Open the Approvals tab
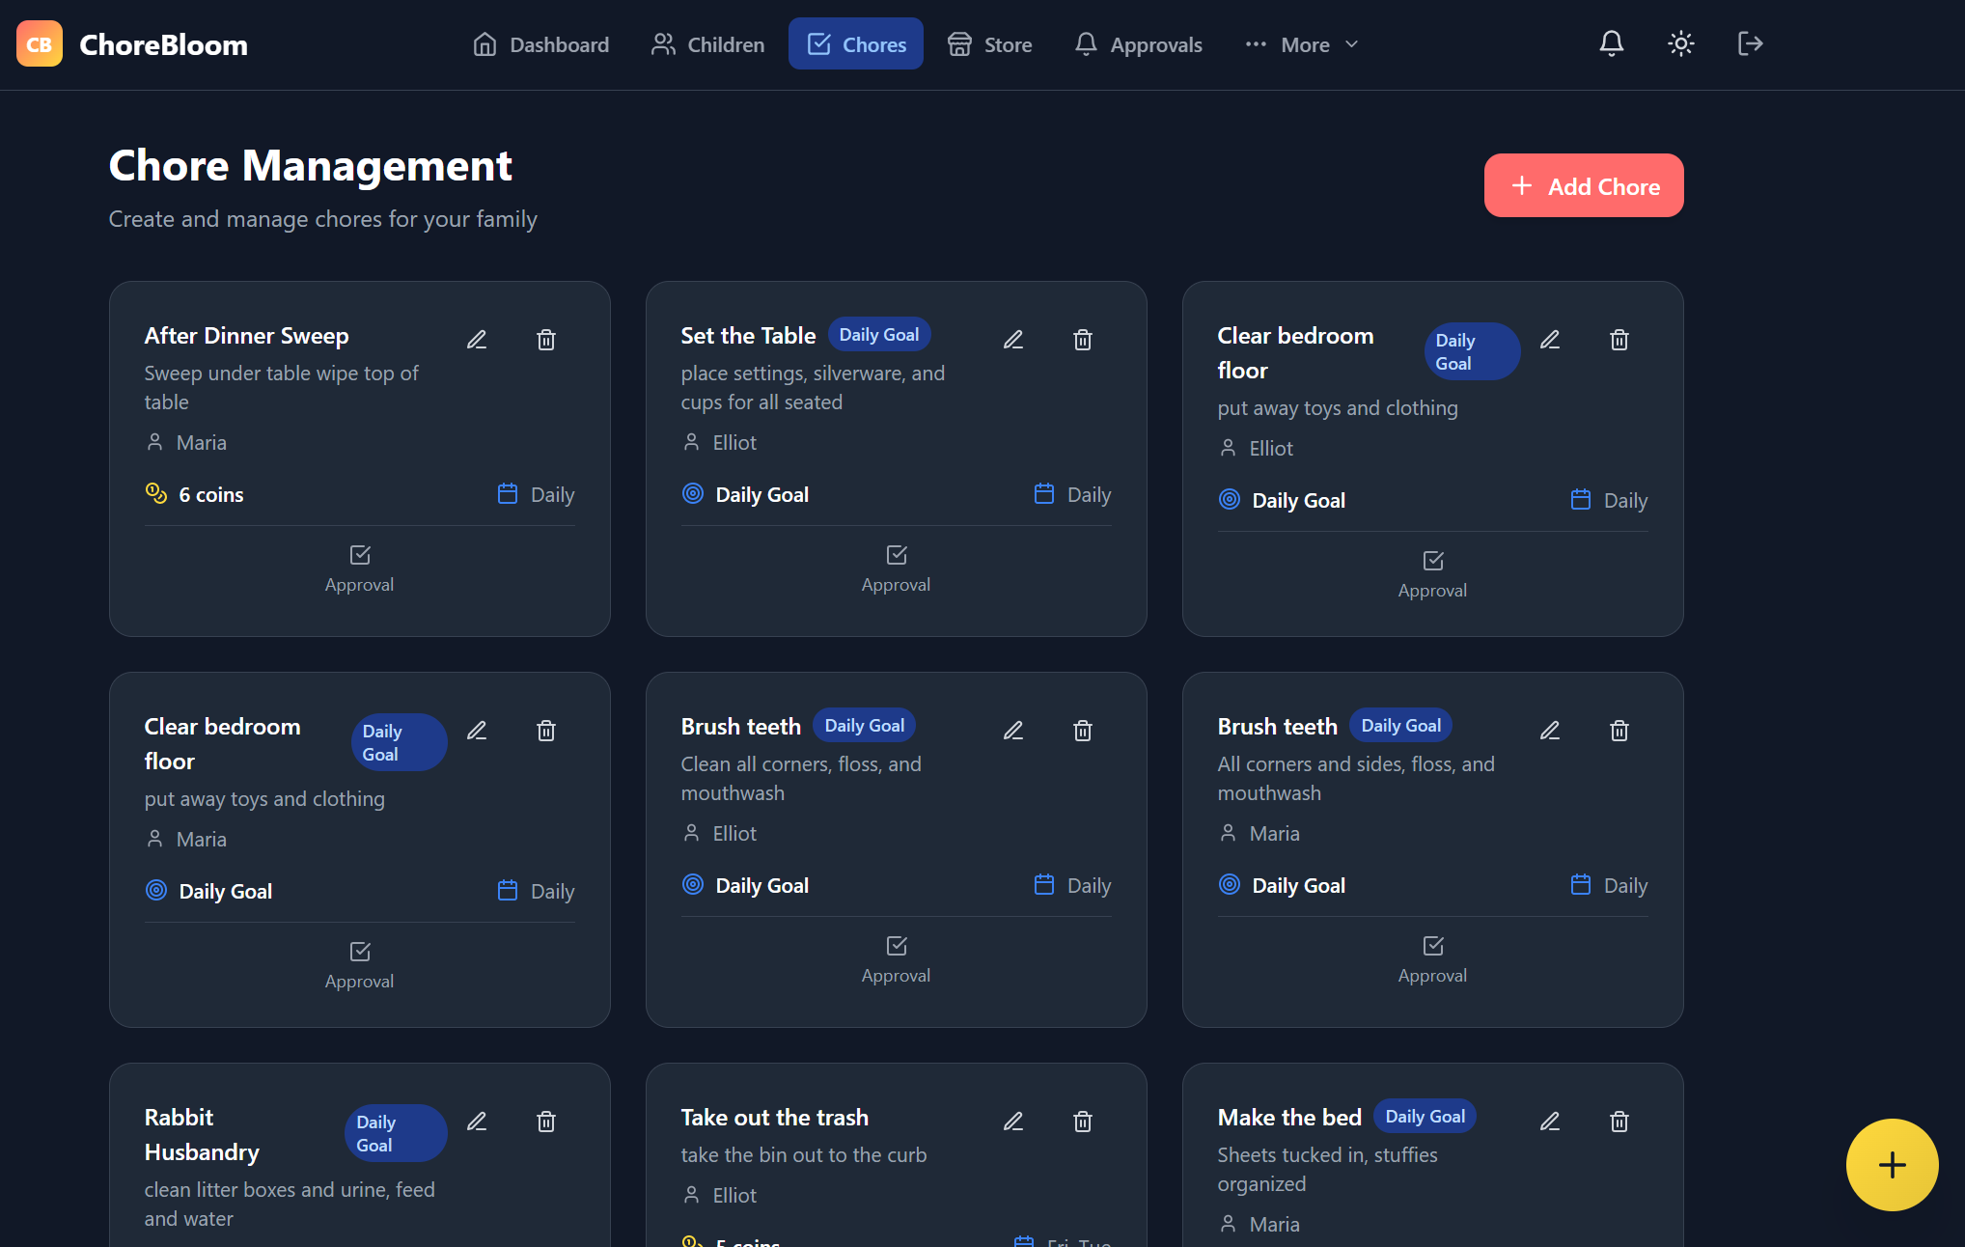This screenshot has width=1965, height=1247. pyautogui.click(x=1138, y=44)
